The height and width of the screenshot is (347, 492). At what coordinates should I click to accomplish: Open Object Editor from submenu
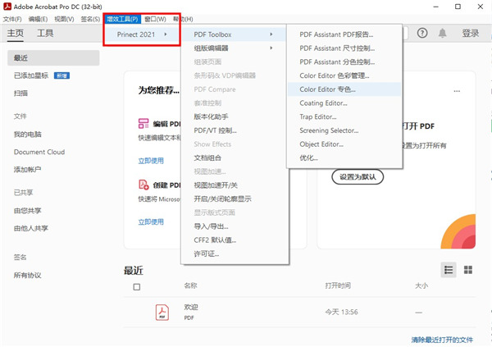[x=344, y=144]
